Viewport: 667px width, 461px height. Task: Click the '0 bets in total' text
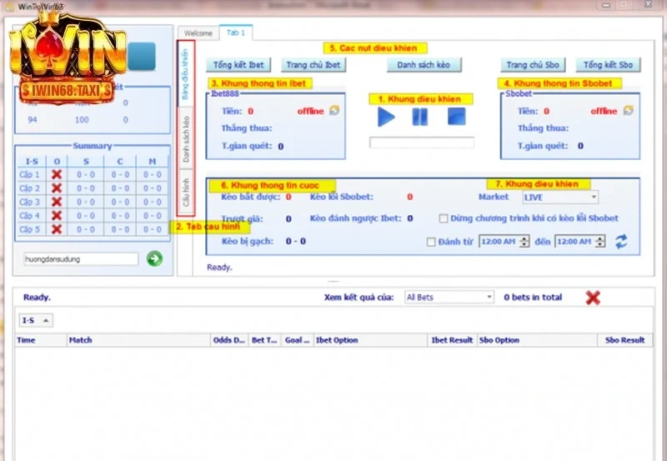point(533,298)
